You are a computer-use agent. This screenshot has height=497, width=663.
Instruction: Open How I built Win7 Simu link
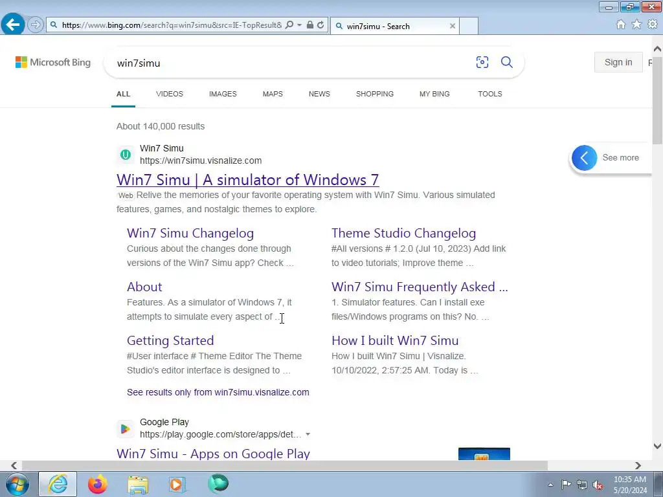395,340
